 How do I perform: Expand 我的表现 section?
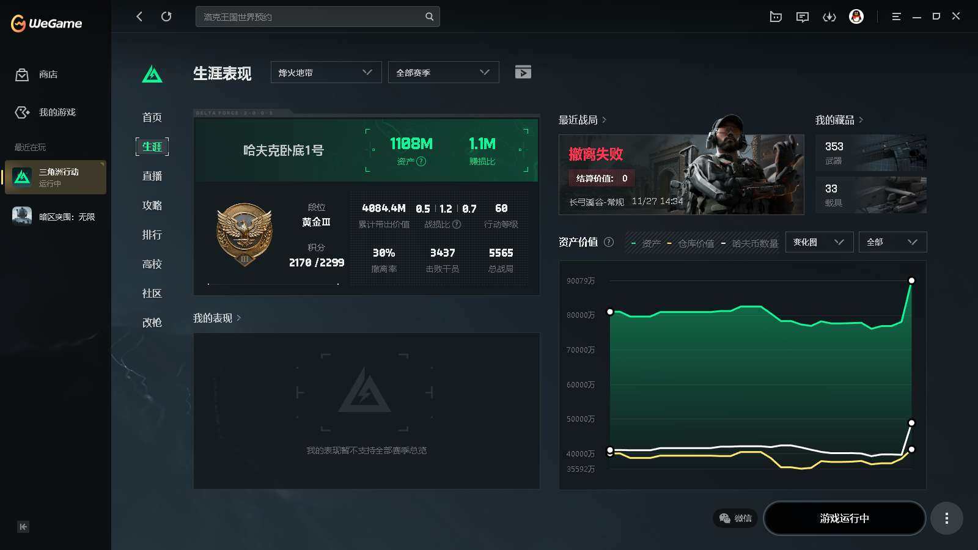(x=217, y=318)
